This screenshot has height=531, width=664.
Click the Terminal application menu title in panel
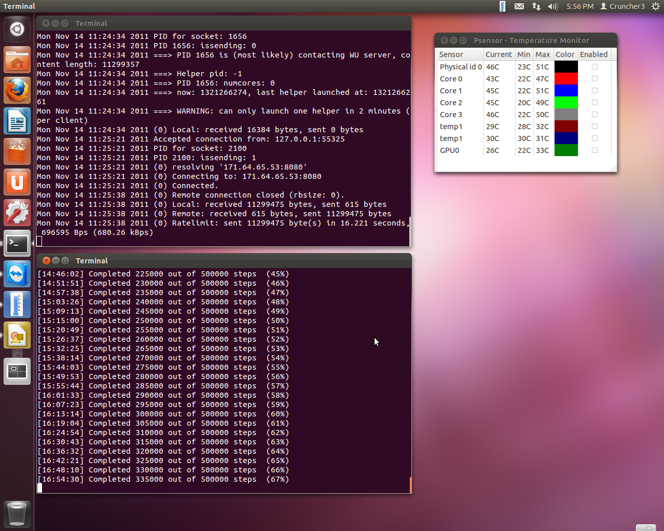tap(19, 6)
